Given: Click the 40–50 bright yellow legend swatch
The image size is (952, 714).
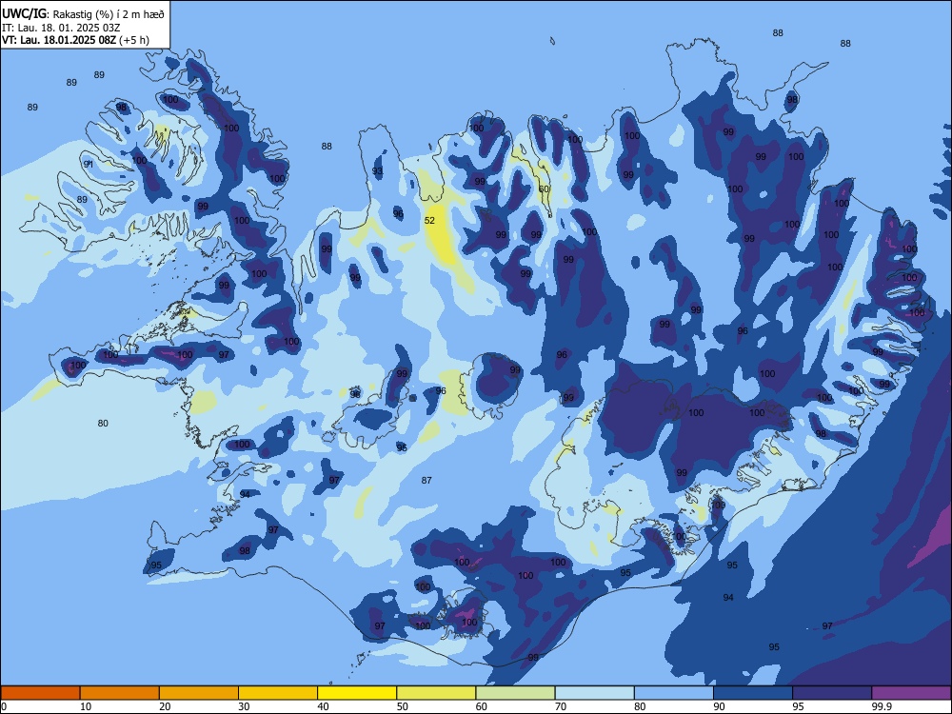Looking at the screenshot, I should 357,693.
